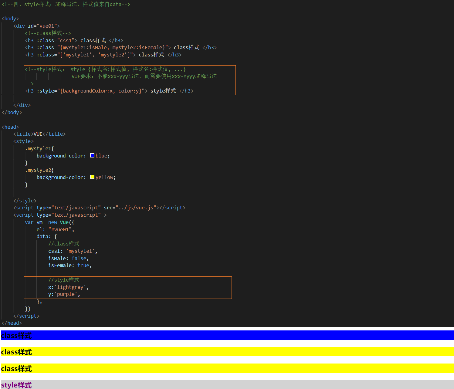This screenshot has height=389, width=454.
Task: Click the backgroundColor:x binding in :style attribute
Action: (x=87, y=91)
